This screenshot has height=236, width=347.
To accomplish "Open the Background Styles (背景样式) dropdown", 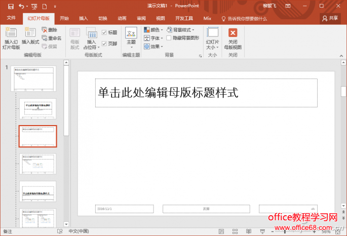I will click(x=181, y=30).
